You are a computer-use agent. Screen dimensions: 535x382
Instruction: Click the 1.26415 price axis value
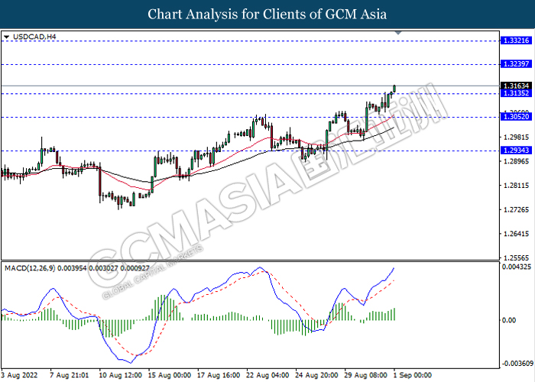516,234
